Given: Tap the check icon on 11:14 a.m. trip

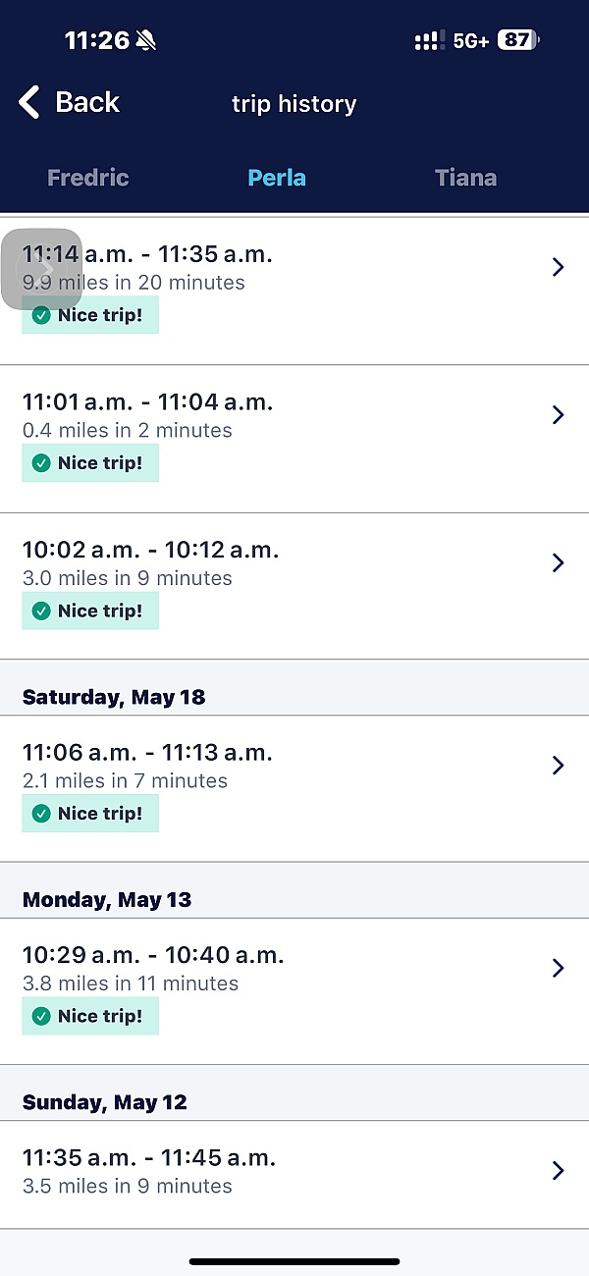Looking at the screenshot, I should 41,316.
